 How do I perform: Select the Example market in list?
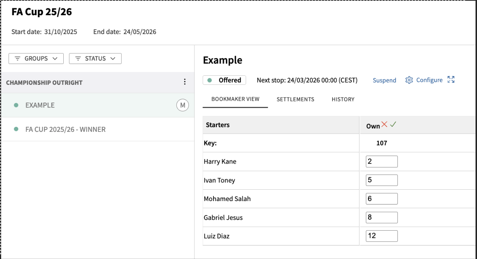pyautogui.click(x=40, y=105)
